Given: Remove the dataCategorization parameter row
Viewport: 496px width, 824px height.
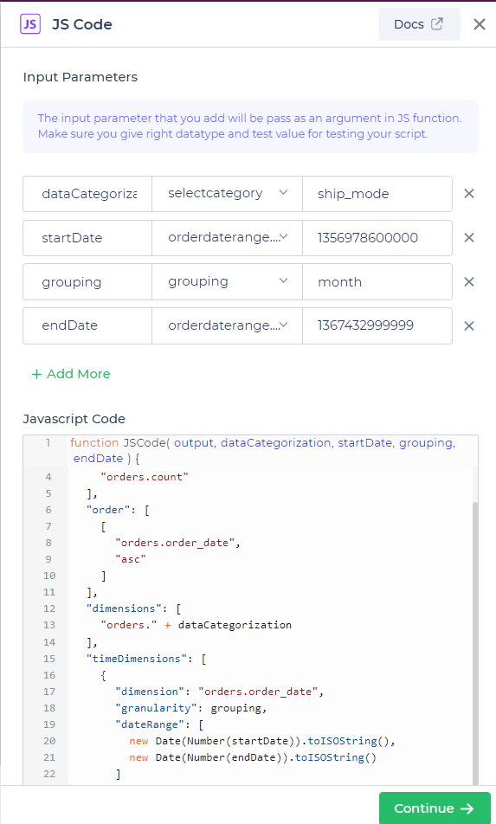Looking at the screenshot, I should click(x=469, y=194).
